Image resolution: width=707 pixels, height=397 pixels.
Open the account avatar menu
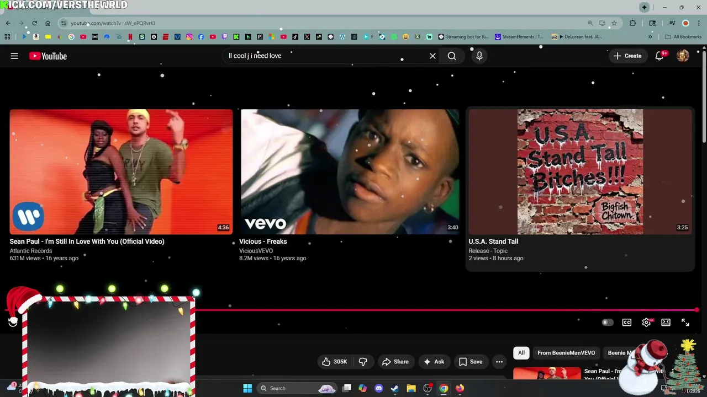[683, 56]
